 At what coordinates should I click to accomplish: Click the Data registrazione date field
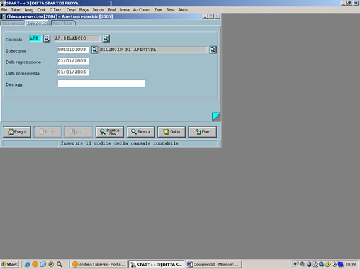click(x=73, y=61)
